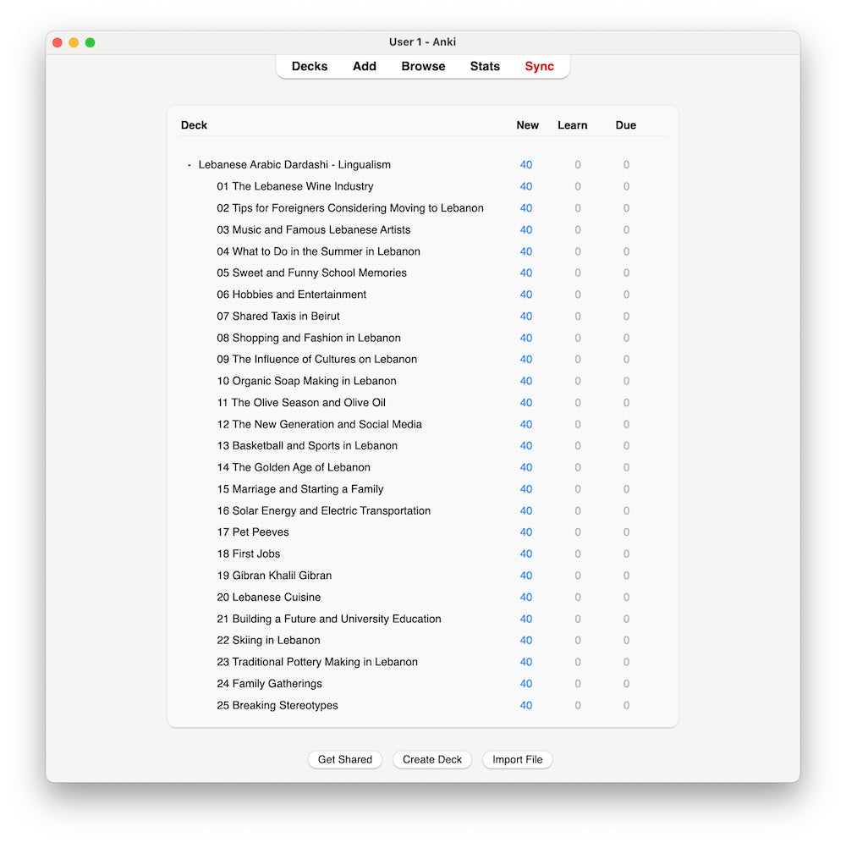Open the Stats view
The height and width of the screenshot is (843, 846).
[x=485, y=66]
